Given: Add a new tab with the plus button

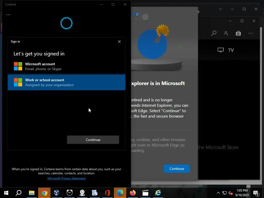Looking at the screenshot, I should [199, 12].
